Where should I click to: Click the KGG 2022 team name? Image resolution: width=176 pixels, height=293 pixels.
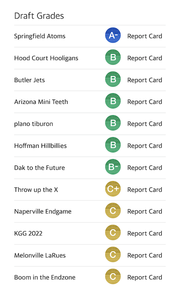pos(28,233)
